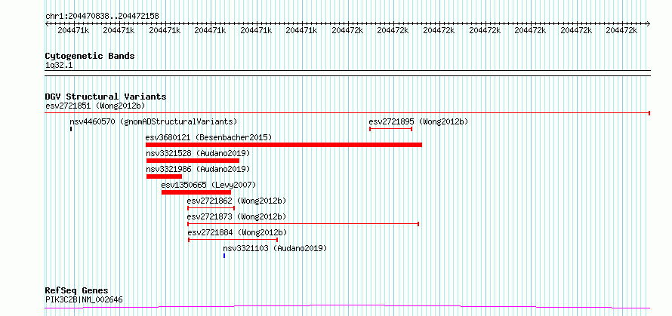Select the esv1350665 red bar
The height and width of the screenshot is (316, 672).
[196, 192]
